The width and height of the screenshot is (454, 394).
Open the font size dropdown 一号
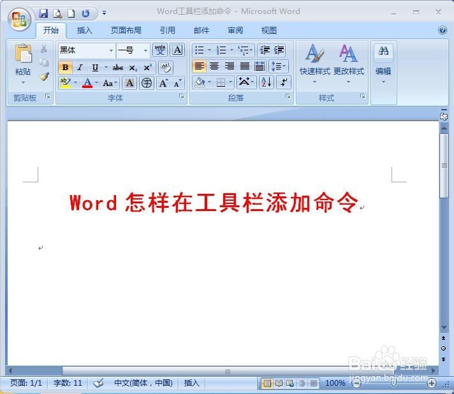(145, 50)
